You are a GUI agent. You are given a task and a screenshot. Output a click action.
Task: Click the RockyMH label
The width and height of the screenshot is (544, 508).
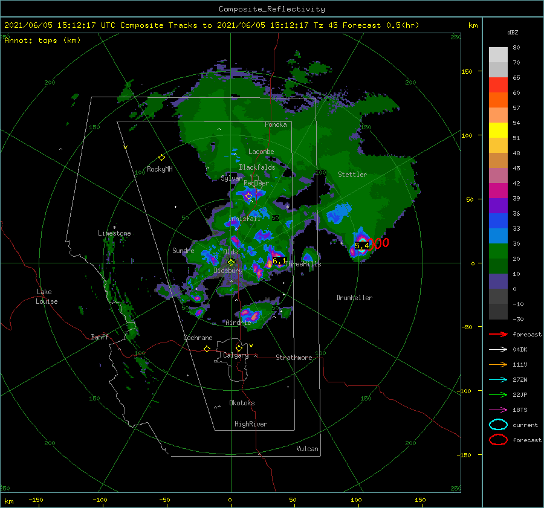160,169
